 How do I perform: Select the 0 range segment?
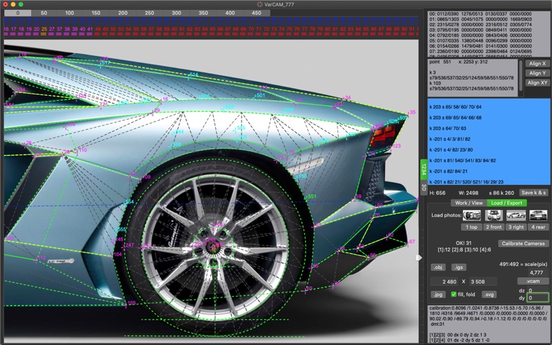tap(18, 13)
